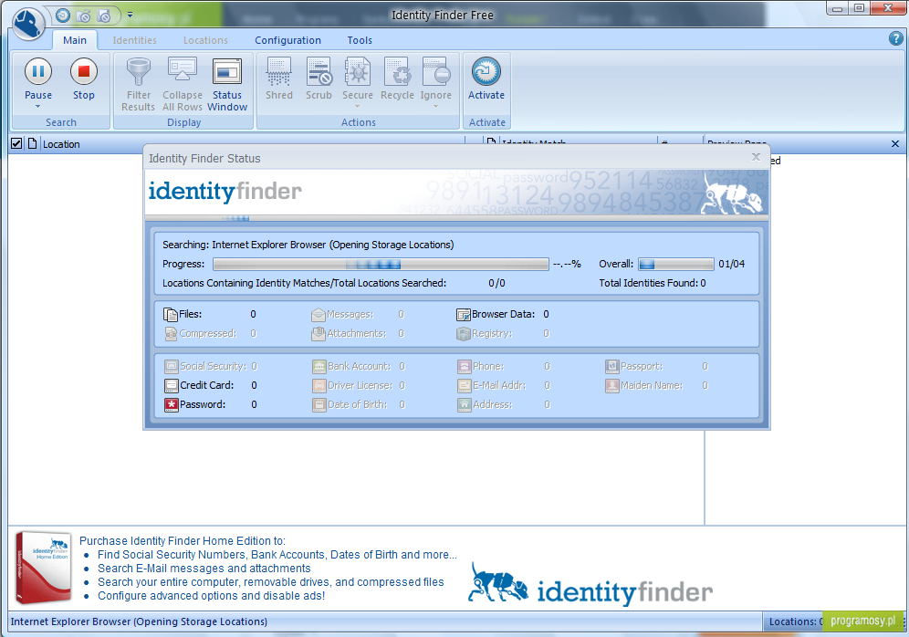Click 'Purchase Identity Finder Home Edition to:' text
This screenshot has height=637, width=909.
coord(182,541)
